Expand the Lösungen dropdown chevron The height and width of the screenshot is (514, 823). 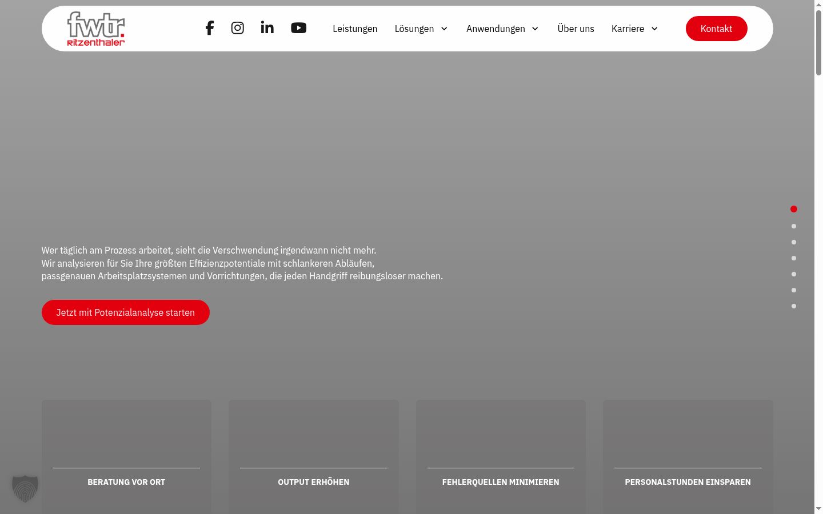point(444,29)
